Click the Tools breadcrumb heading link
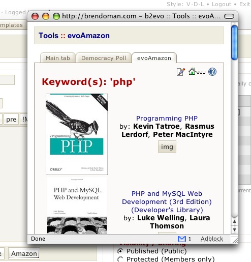Viewport: 251px width, 262px height. [48, 36]
